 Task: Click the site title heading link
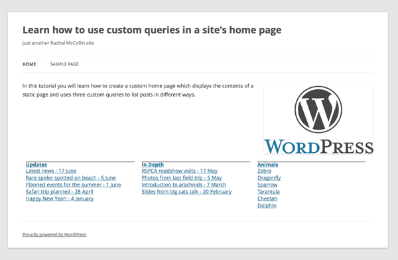152,30
